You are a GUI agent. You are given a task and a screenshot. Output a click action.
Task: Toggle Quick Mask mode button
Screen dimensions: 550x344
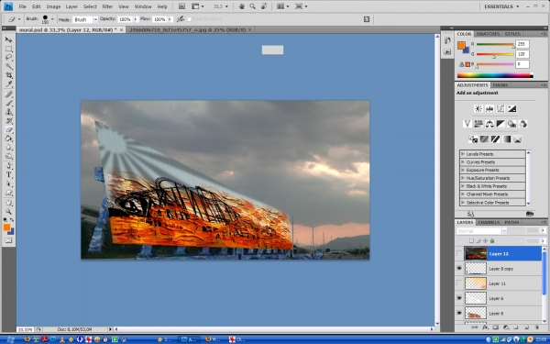click(8, 240)
